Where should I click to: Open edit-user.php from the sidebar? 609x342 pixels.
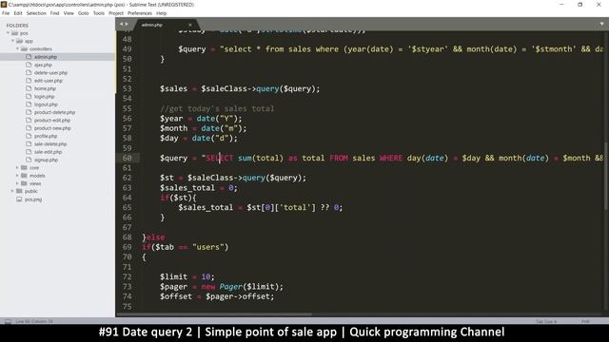coord(49,81)
